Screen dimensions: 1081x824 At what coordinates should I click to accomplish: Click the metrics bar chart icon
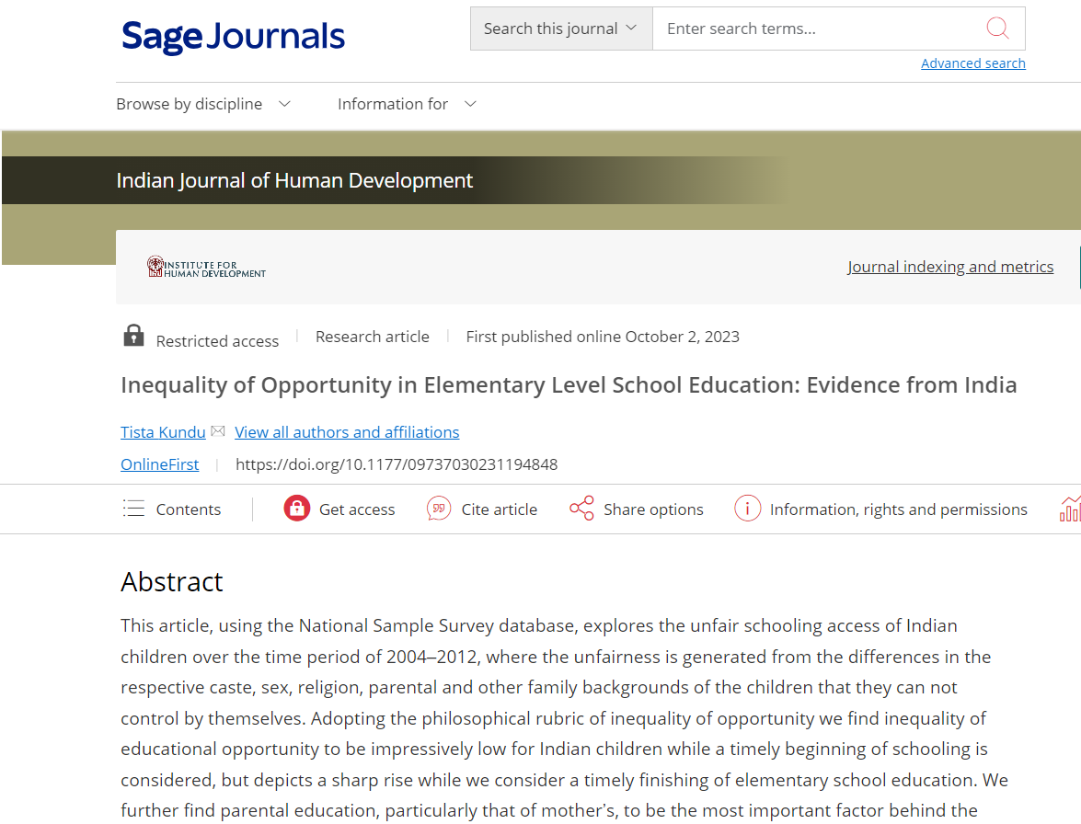(1070, 509)
